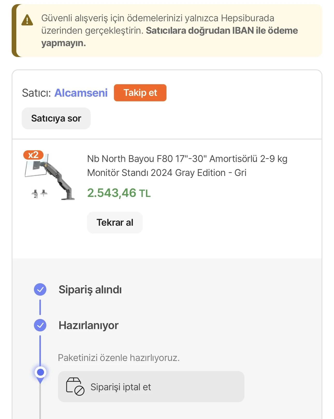The width and height of the screenshot is (334, 419).
Task: Click the Satıcı label
Action: coord(37,93)
